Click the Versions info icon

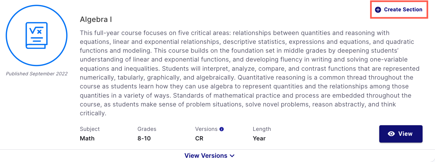tap(222, 129)
